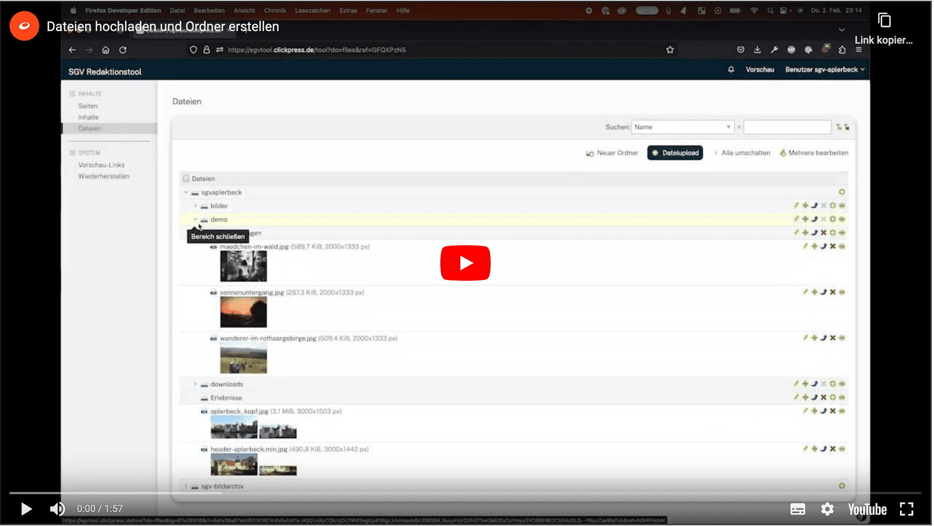Open the YouTube player settings gear

pyautogui.click(x=827, y=509)
